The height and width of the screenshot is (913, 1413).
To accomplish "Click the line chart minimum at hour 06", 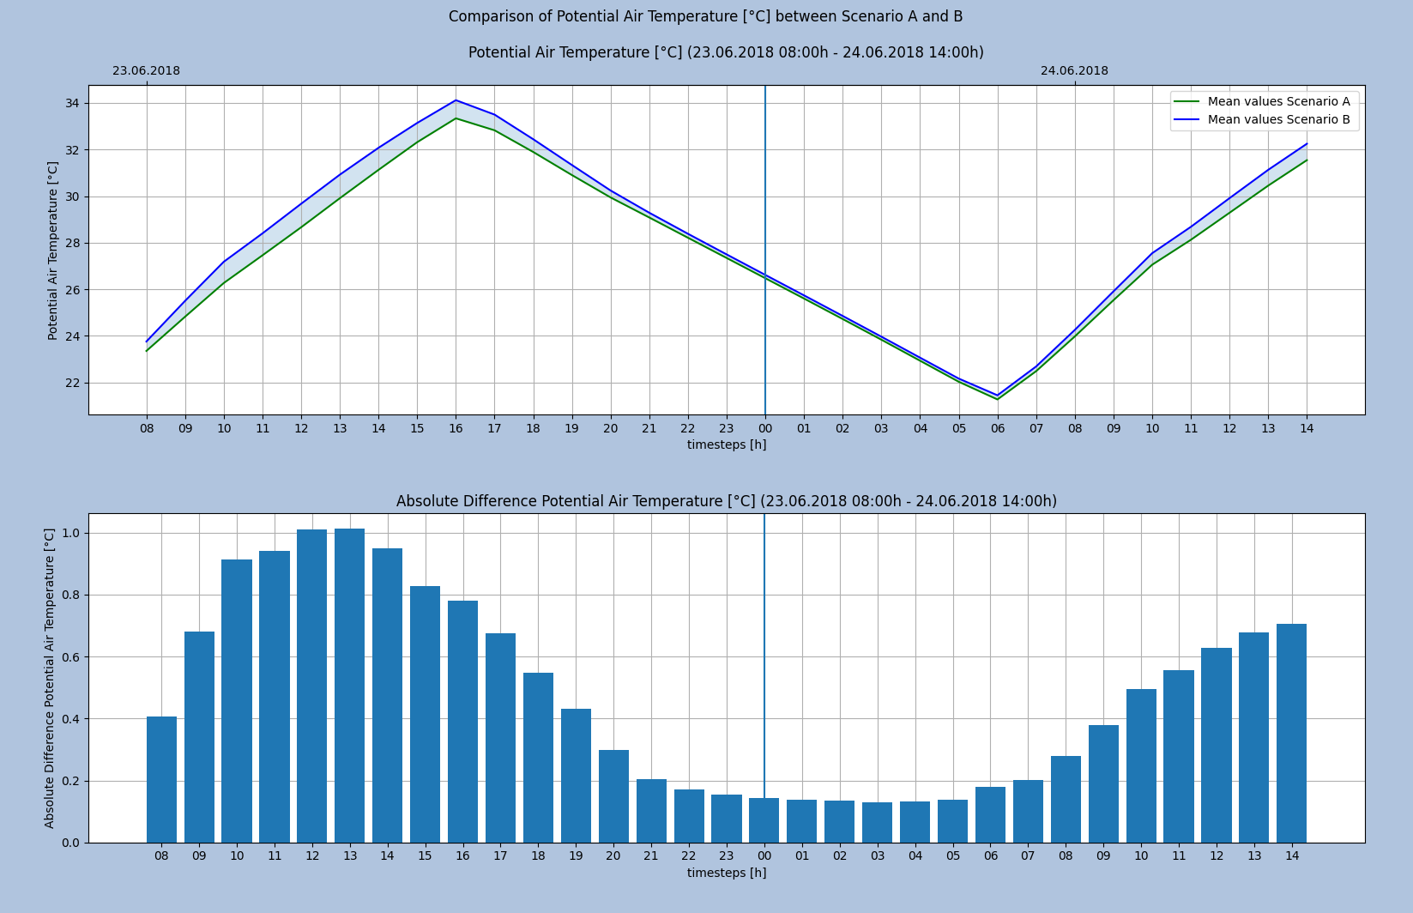I will point(997,397).
